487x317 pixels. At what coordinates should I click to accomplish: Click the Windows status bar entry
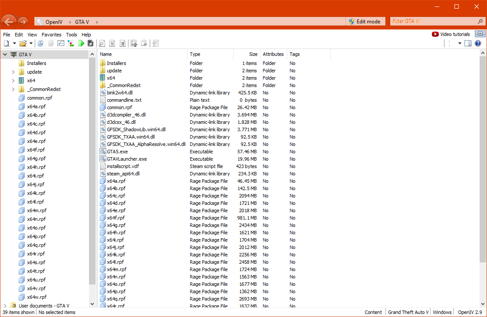tap(442, 312)
